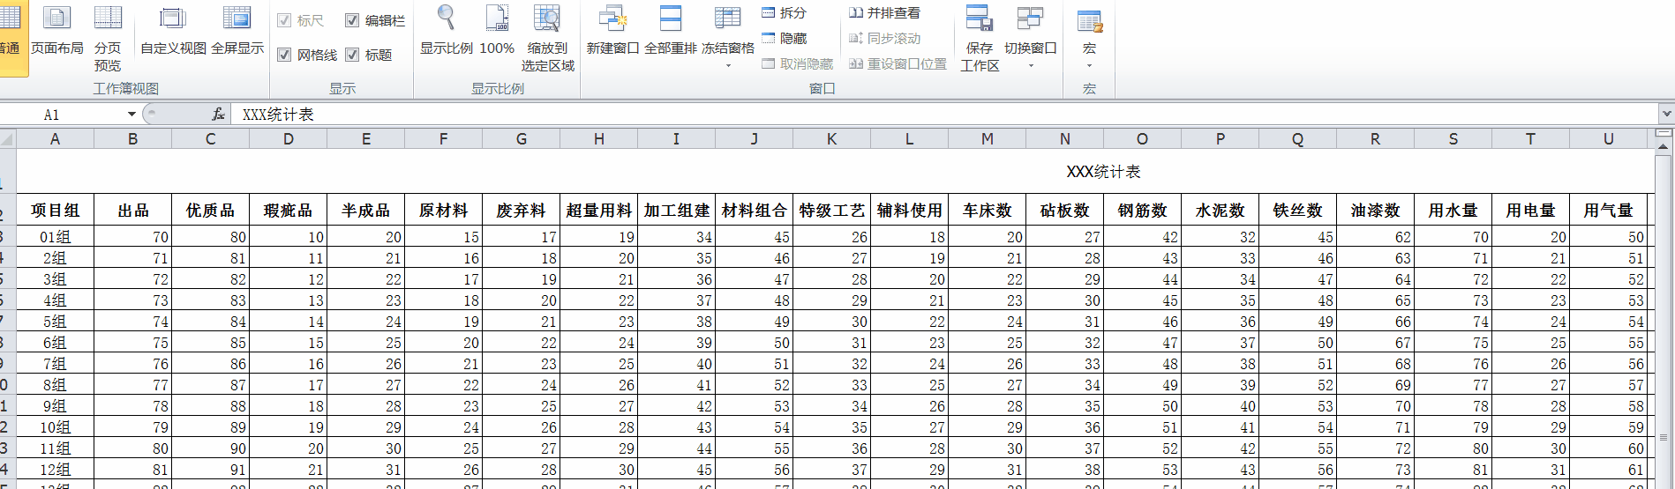Open the Macros dropdown arrow
Screen dimensions: 1675x489
point(1089,67)
